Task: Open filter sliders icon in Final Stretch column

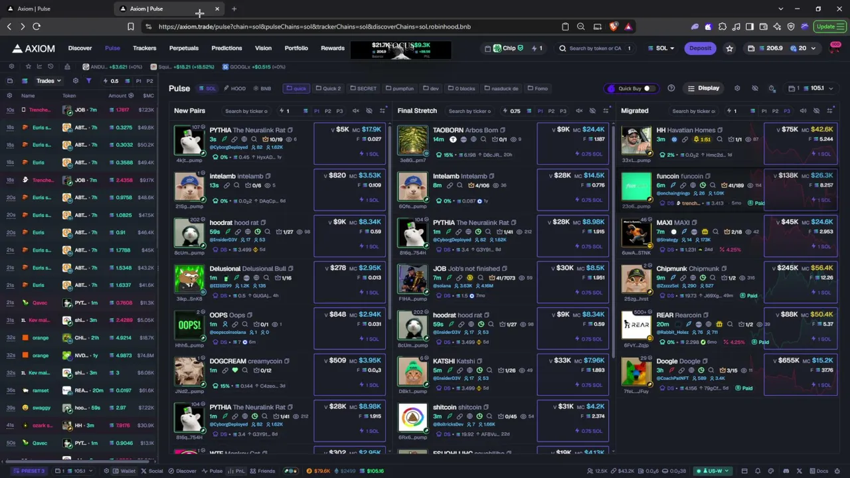Action: (x=606, y=111)
